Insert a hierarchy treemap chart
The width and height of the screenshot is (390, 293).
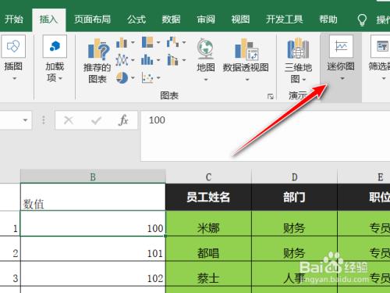[x=147, y=42]
